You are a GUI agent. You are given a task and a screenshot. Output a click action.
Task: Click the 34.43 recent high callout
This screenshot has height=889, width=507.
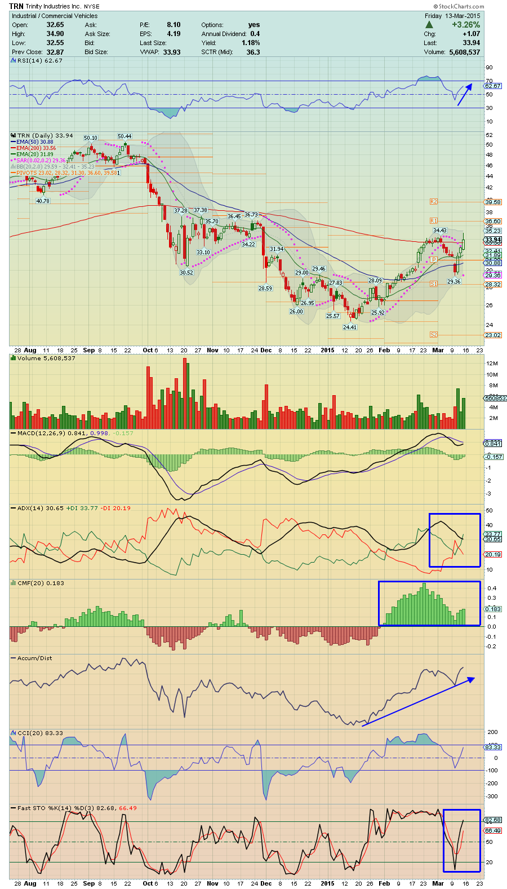(x=440, y=230)
